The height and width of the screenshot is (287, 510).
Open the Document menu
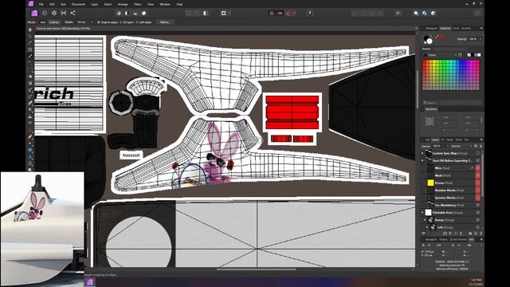coord(78,4)
